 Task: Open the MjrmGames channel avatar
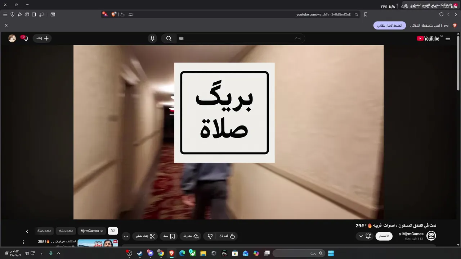(431, 236)
